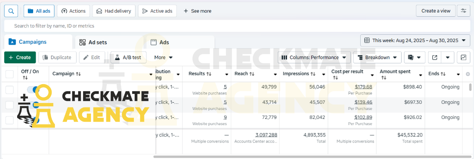Image resolution: width=474 pixels, height=159 pixels.
Task: Click the export table data icon
Action: 435,57
